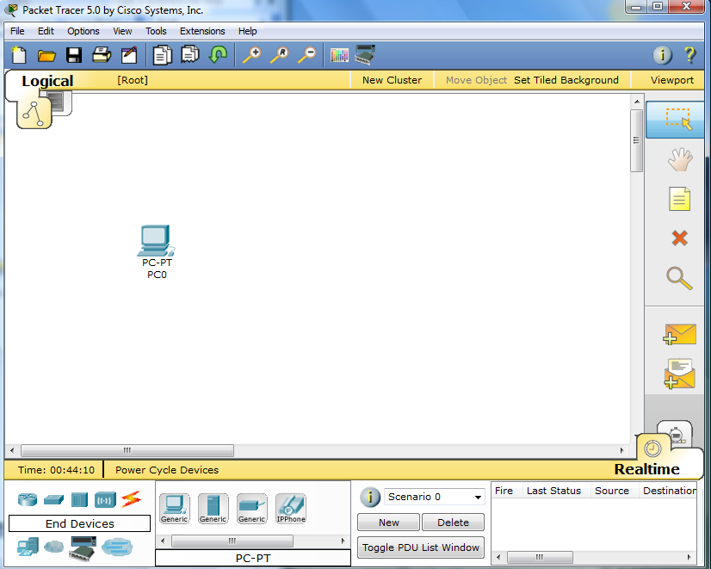Screen dimensions: 711x569
Task: Undo with the green arrow icon
Action: tap(218, 54)
